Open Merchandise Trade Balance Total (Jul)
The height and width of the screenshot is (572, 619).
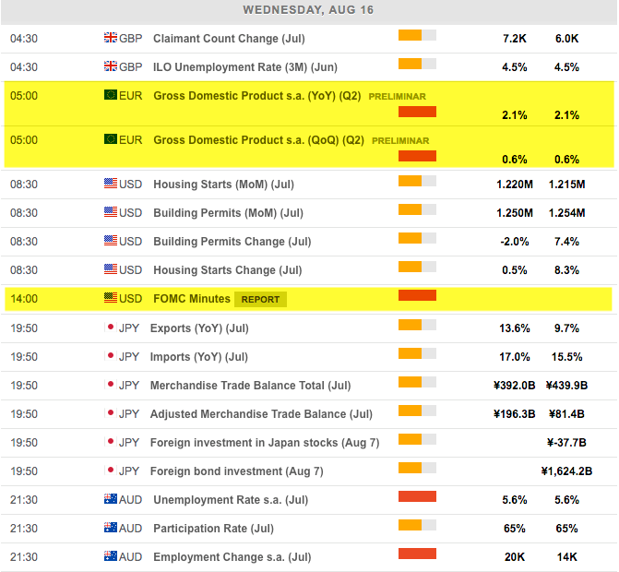click(250, 385)
